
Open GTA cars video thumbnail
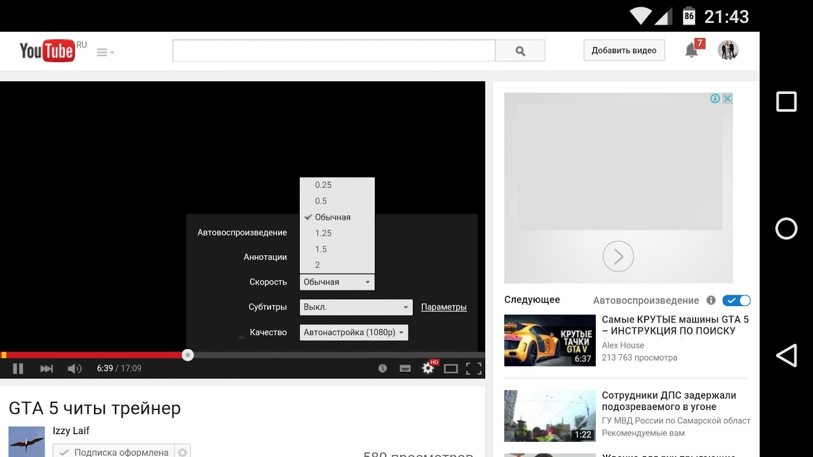click(550, 340)
